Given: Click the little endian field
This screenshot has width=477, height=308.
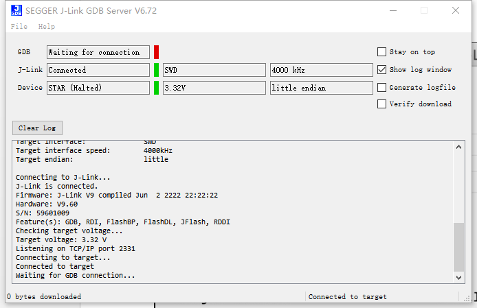Looking at the screenshot, I should coord(321,88).
